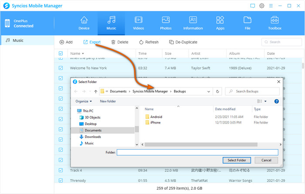
Task: Click the back arrow in Select Folder dialog
Action: click(76, 91)
